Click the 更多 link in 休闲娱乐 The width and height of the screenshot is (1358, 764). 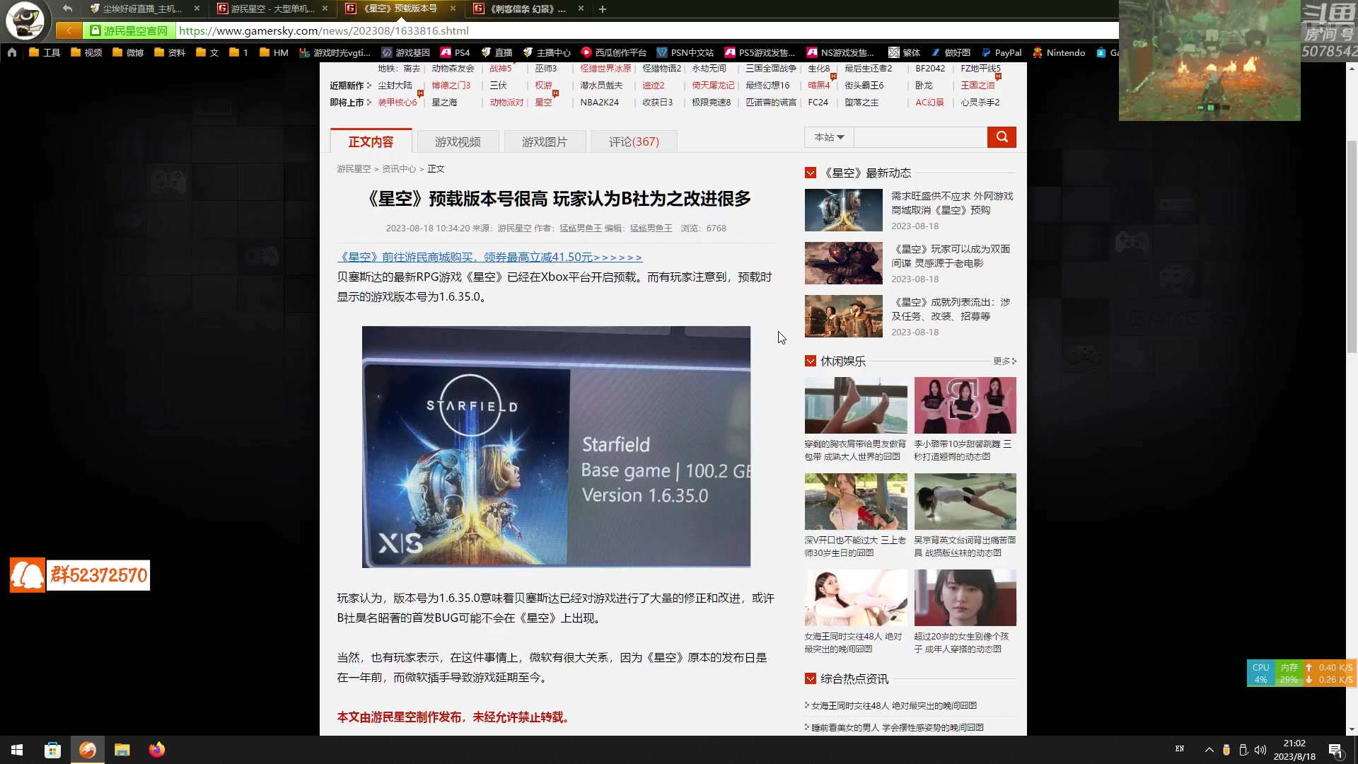(1004, 361)
